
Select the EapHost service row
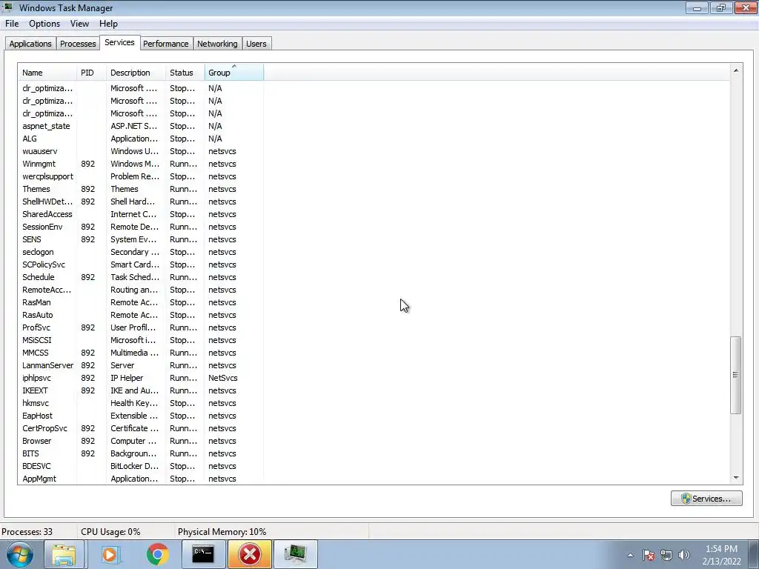point(140,415)
